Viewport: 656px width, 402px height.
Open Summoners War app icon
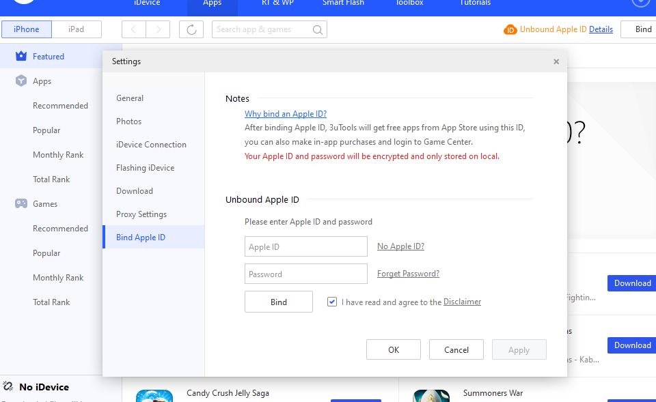click(431, 396)
